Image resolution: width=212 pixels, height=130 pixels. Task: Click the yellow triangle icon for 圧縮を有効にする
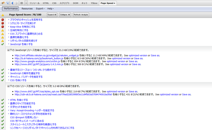pyautogui.click(x=2, y=30)
